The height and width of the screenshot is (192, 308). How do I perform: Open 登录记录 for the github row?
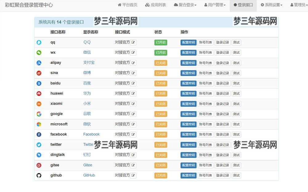tap(222, 175)
